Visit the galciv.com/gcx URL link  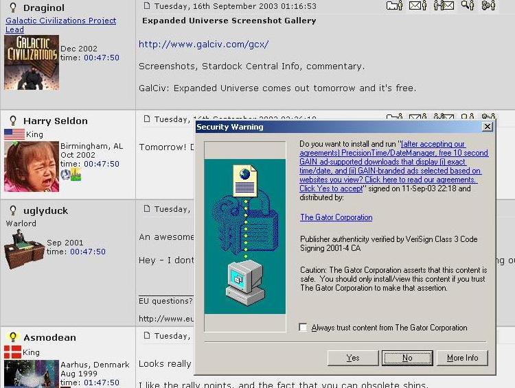(203, 45)
